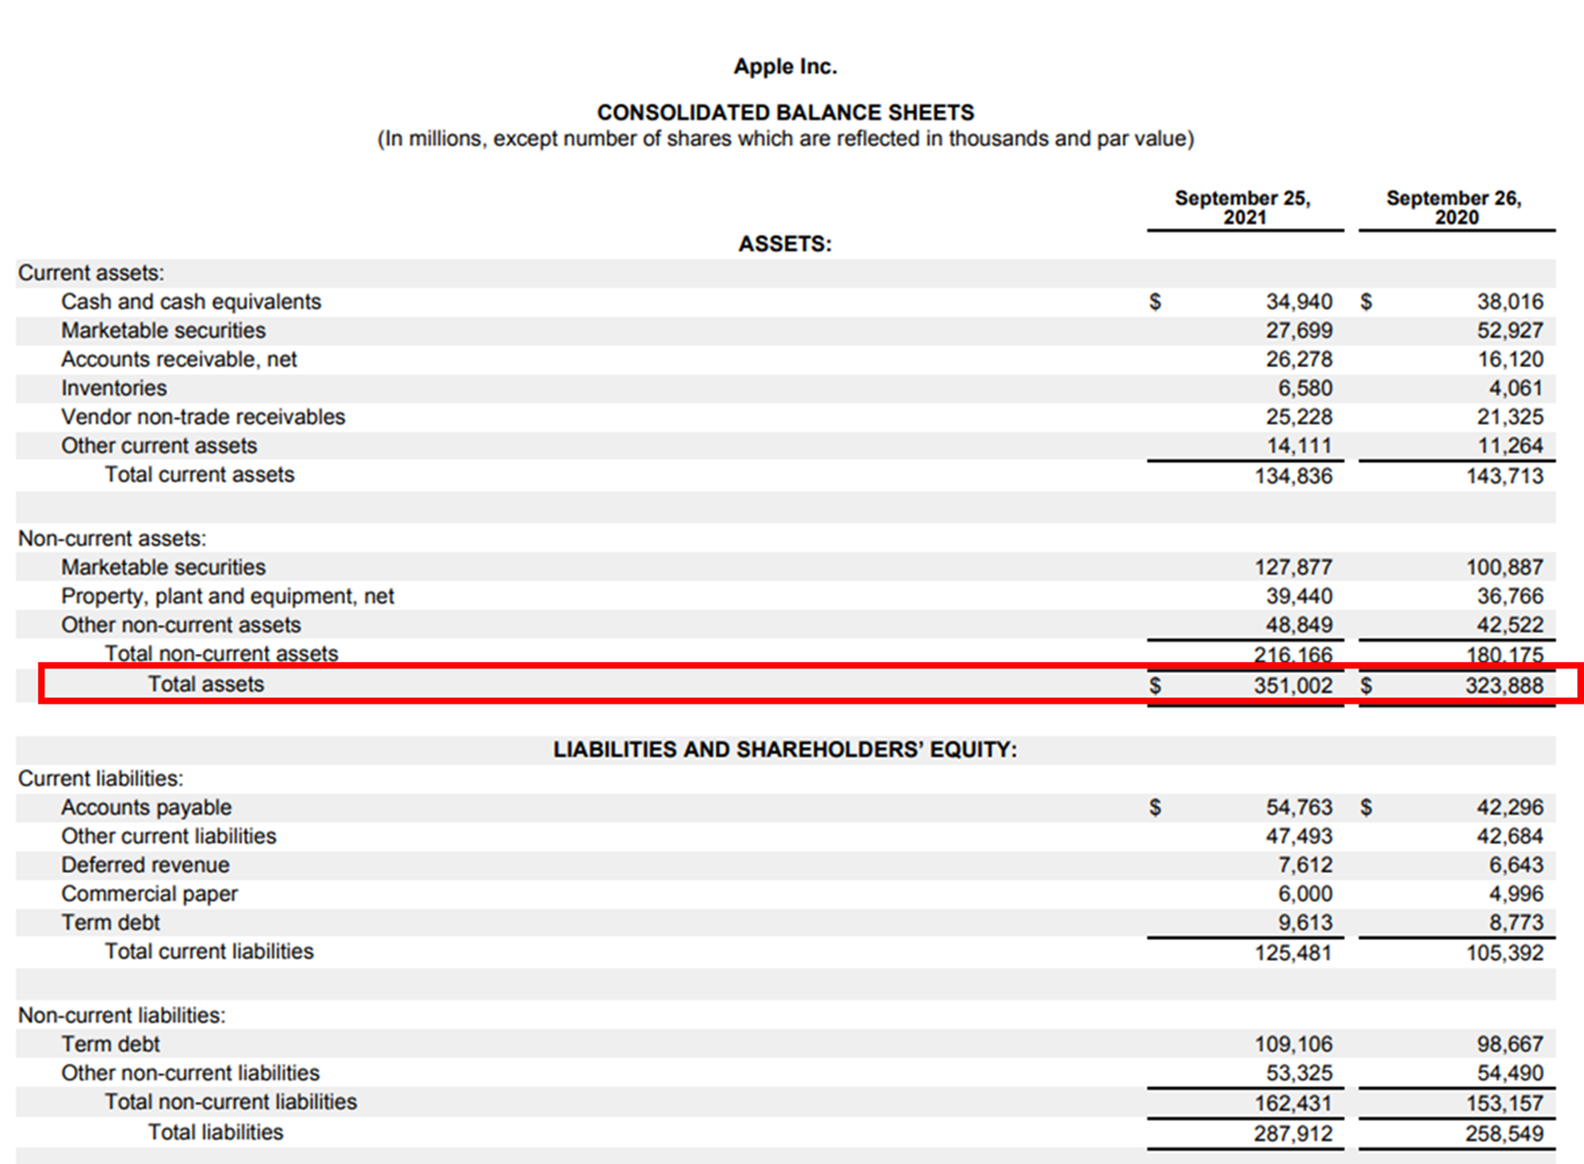Viewport: 1584px width, 1164px height.
Task: Click the 42,296 accounts payable value
Action: [1510, 808]
